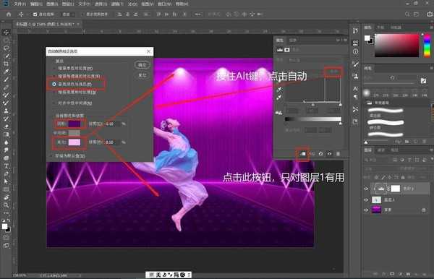Delete the adjustment via Properties trash icon
434x279 pixels.
pyautogui.click(x=338, y=154)
